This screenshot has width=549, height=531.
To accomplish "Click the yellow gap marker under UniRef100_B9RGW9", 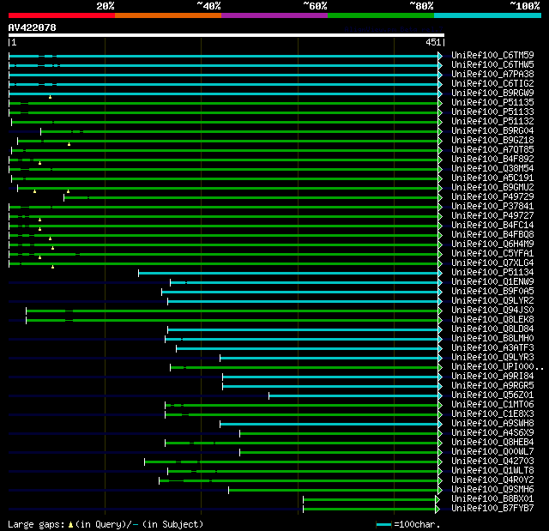I will (x=50, y=97).
